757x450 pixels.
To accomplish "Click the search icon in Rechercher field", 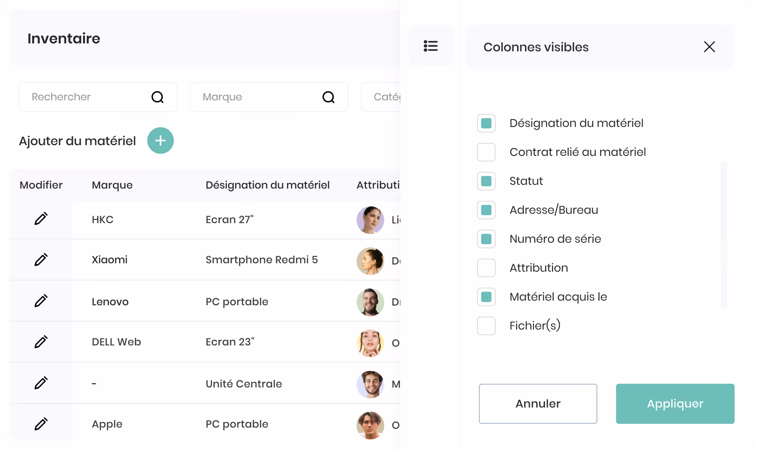I will point(158,97).
